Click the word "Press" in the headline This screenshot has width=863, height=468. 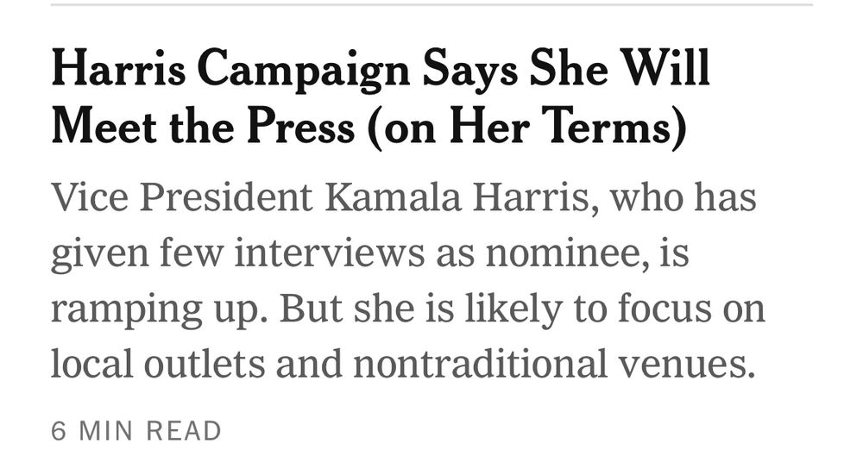(300, 125)
